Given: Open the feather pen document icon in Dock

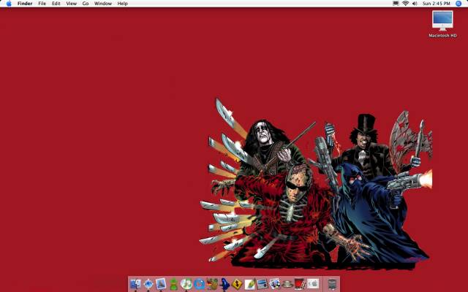Looking at the screenshot, I should point(250,284).
